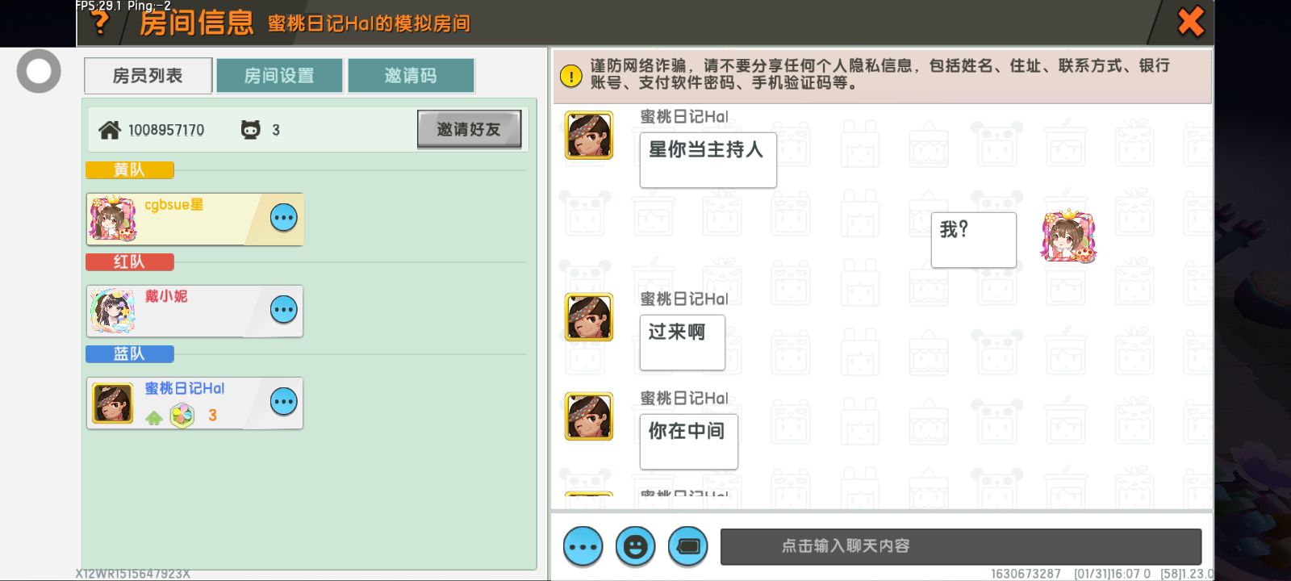Click cgbsue星 avatar in member list
Image resolution: width=1291 pixels, height=581 pixels.
pos(113,219)
